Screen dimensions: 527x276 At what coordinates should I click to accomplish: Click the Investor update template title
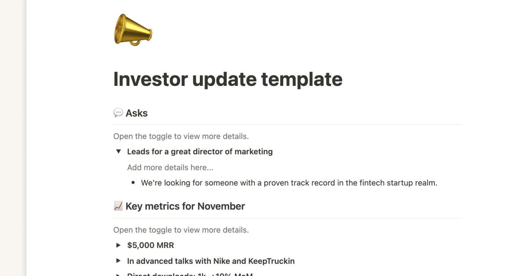click(227, 79)
